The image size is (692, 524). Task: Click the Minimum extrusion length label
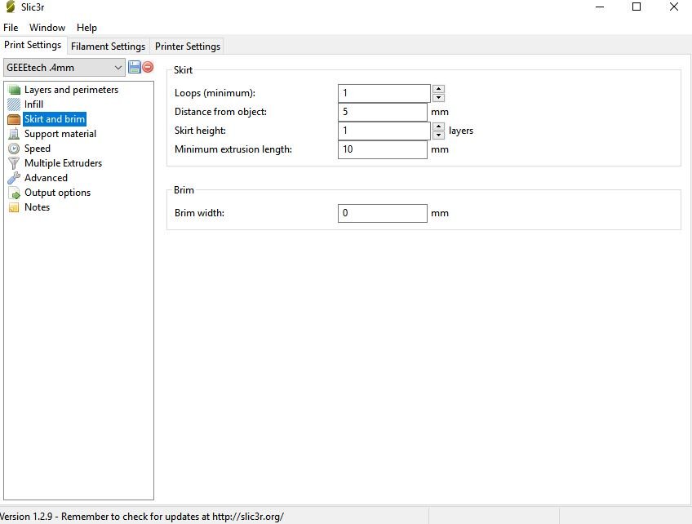click(233, 149)
